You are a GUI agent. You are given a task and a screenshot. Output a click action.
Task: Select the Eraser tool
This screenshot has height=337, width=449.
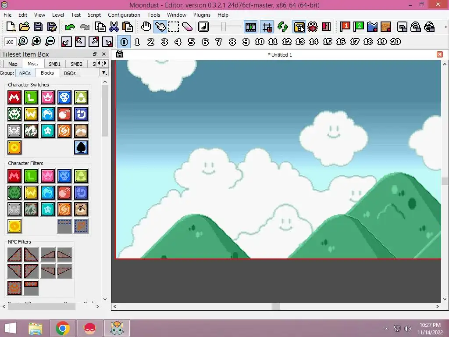(187, 27)
